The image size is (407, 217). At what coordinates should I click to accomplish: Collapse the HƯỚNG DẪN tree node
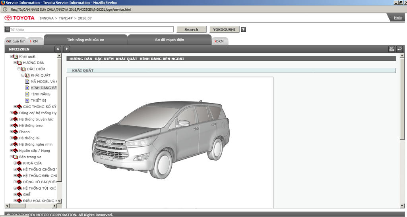point(15,63)
